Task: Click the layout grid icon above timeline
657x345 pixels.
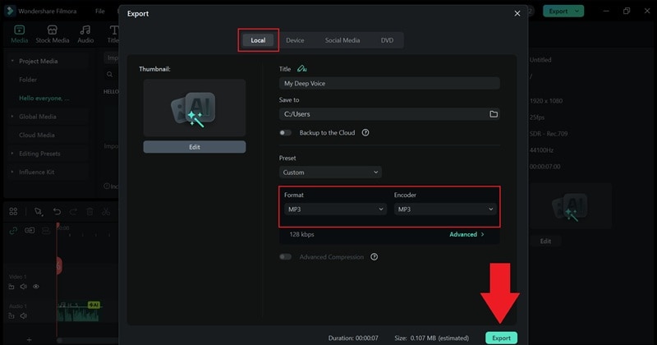Action: [13, 211]
